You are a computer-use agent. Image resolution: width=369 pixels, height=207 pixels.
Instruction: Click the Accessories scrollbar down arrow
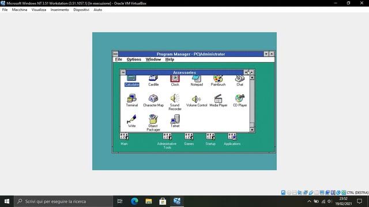tap(252, 129)
